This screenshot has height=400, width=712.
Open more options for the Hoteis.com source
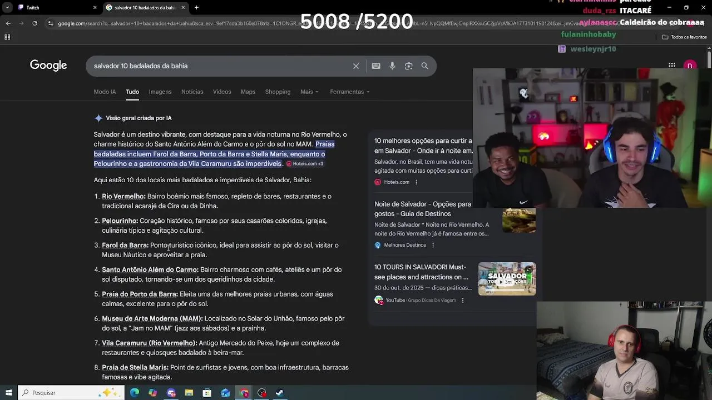pos(416,182)
